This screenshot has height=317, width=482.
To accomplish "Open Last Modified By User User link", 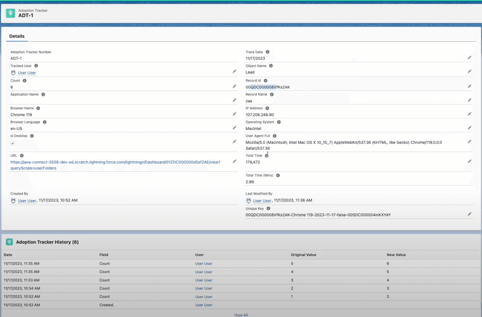I will click(x=262, y=201).
